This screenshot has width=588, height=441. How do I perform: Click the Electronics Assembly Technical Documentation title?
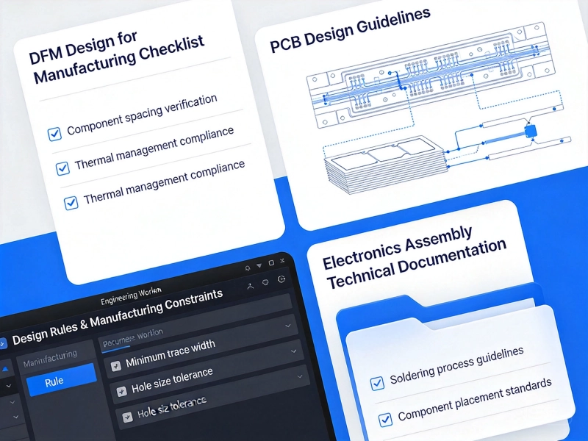[x=415, y=257]
